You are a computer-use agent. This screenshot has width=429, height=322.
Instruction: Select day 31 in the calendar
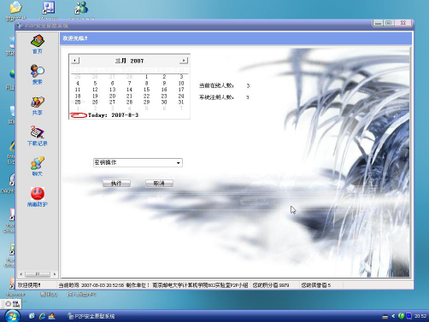(181, 102)
